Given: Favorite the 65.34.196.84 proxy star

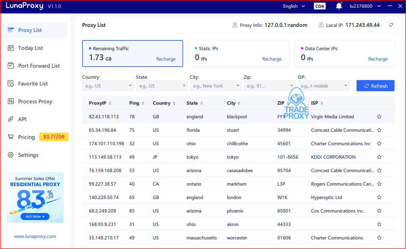Looking at the screenshot, I should [379, 130].
